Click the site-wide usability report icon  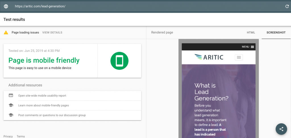pyautogui.click(x=11, y=95)
